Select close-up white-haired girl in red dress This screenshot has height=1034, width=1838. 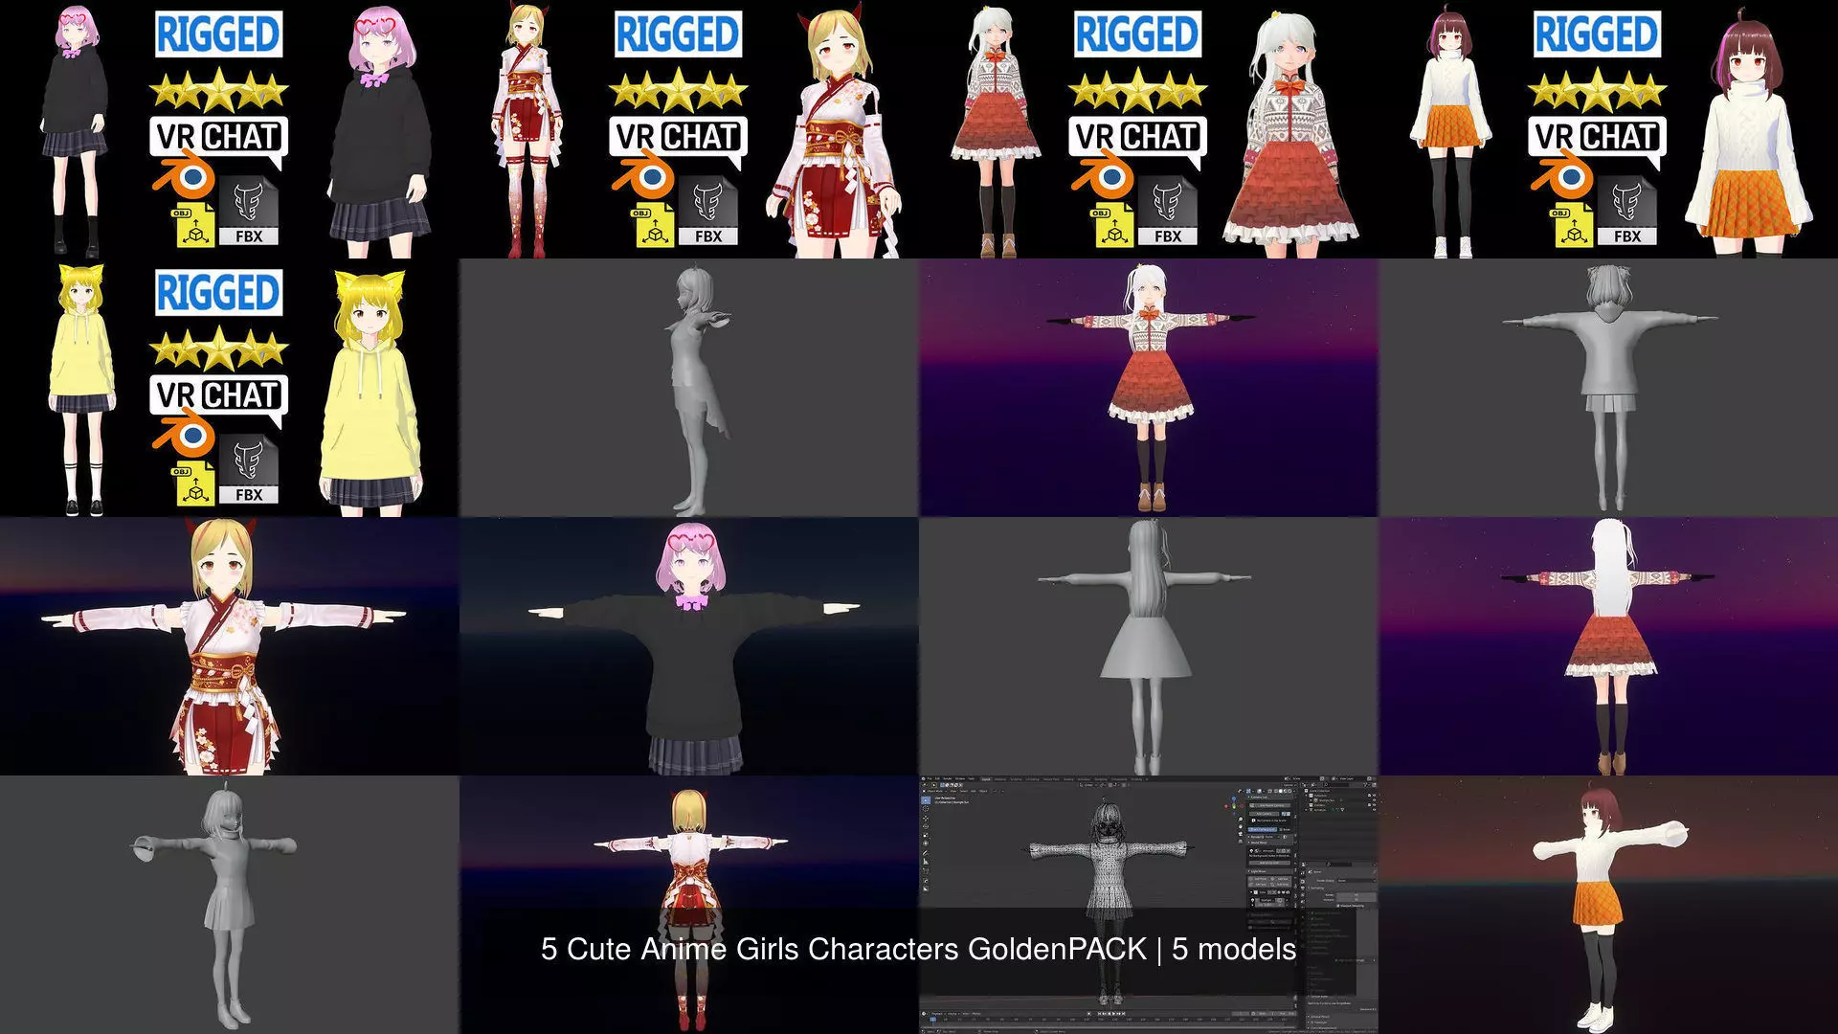point(1289,134)
